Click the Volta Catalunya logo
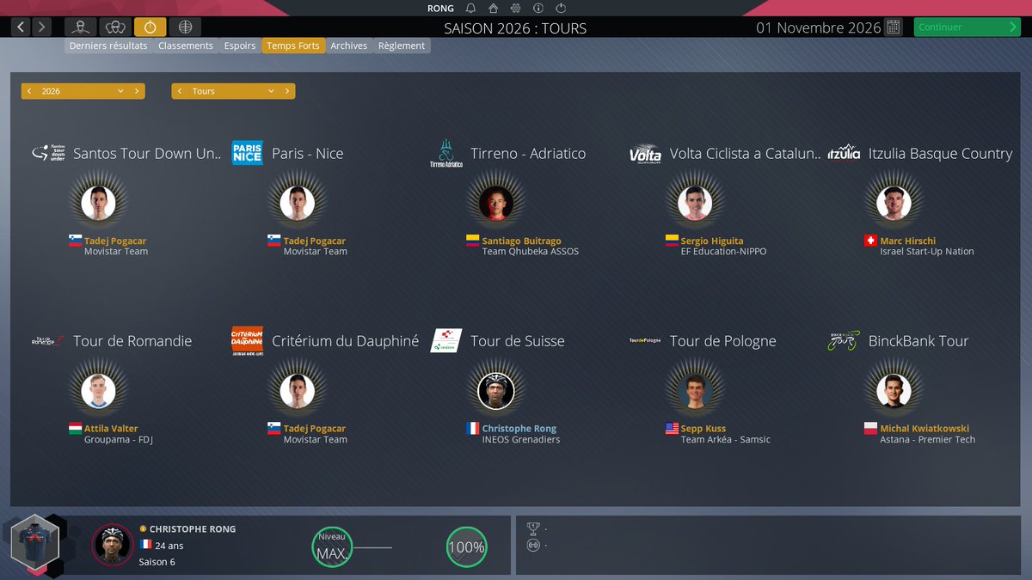 (645, 153)
